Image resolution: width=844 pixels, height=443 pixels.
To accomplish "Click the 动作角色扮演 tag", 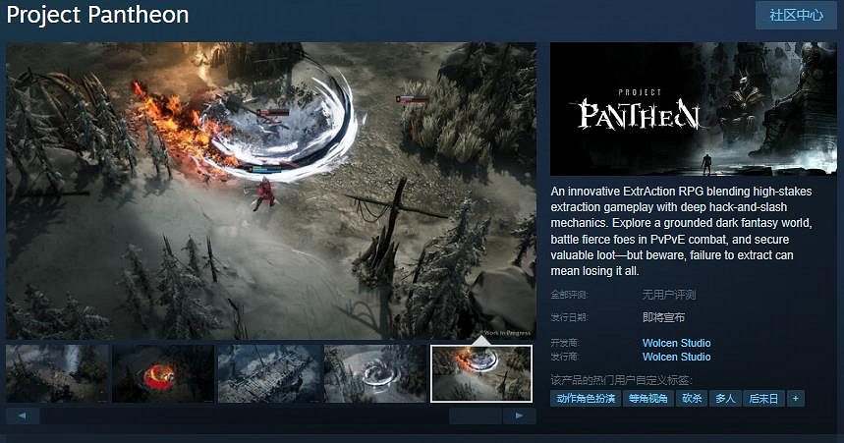I will pyautogui.click(x=586, y=399).
